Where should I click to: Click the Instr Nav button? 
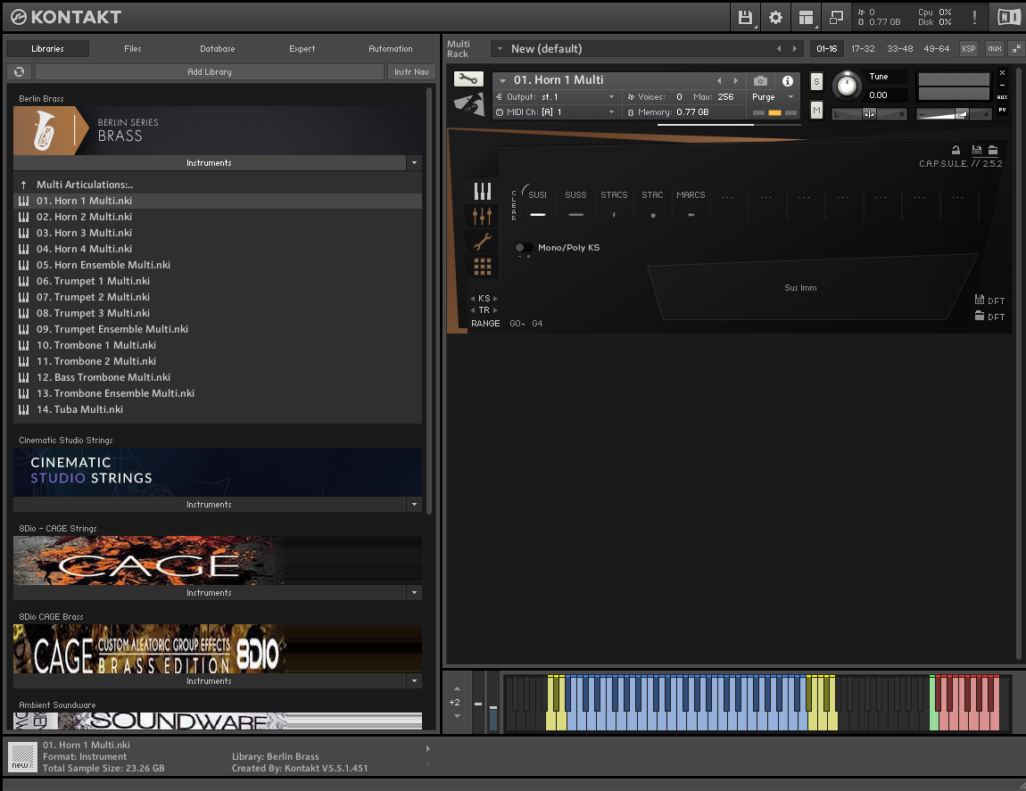(411, 72)
